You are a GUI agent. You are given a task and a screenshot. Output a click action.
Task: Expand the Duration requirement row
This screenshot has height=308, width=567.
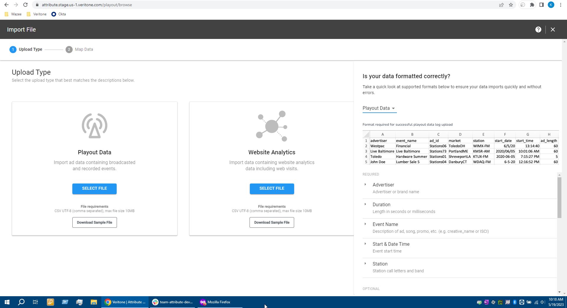coord(365,204)
